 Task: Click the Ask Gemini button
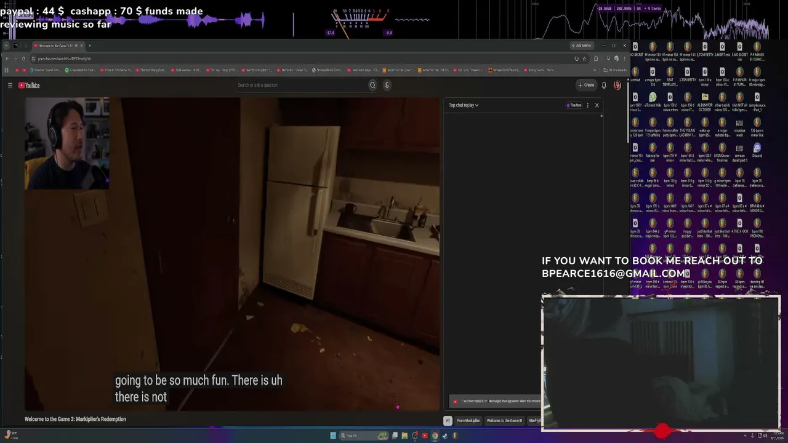pos(581,46)
